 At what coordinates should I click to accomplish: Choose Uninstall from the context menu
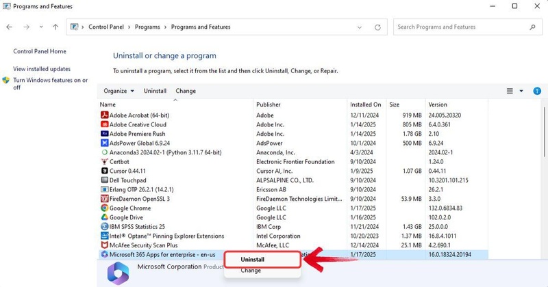pos(252,260)
